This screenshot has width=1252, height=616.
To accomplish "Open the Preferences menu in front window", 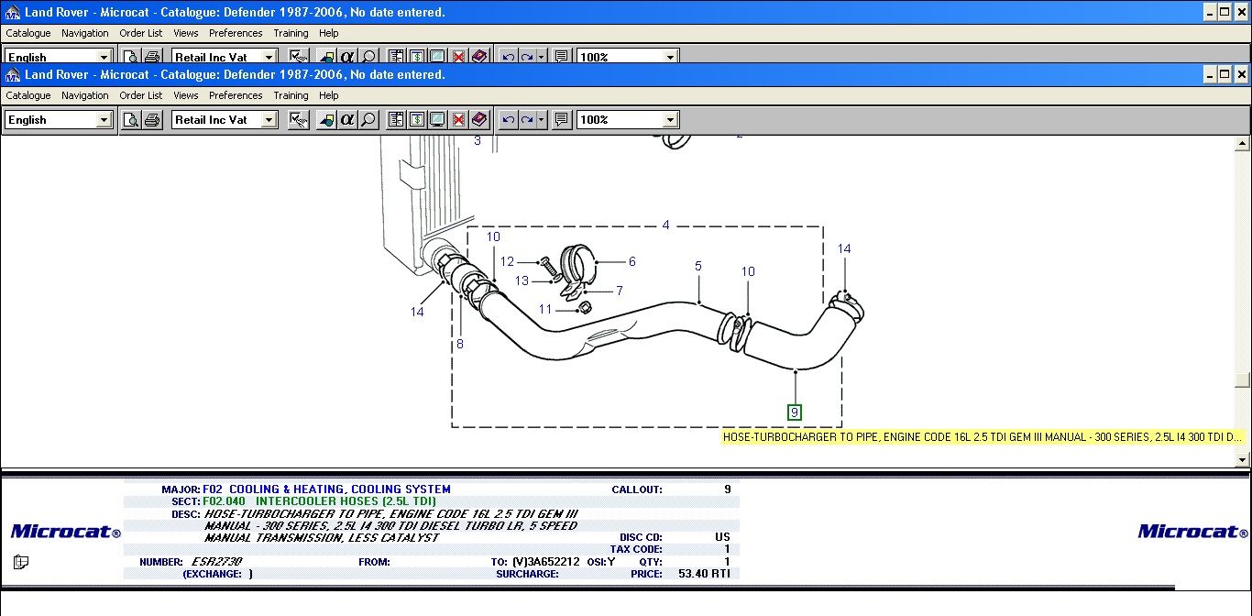I will pyautogui.click(x=236, y=95).
